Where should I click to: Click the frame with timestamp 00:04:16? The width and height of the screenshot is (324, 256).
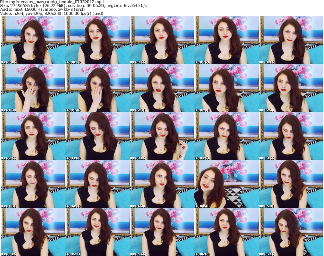[97, 184]
